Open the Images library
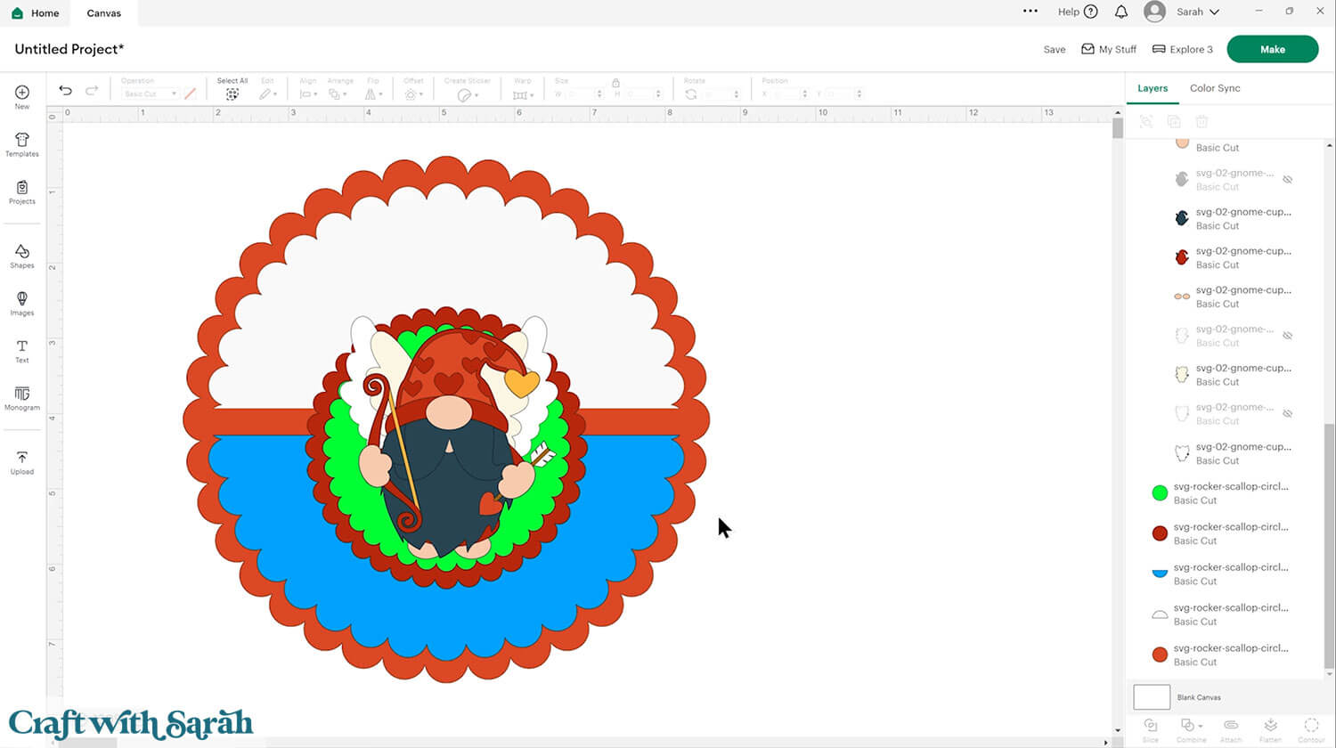Image resolution: width=1336 pixels, height=748 pixels. coord(22,303)
